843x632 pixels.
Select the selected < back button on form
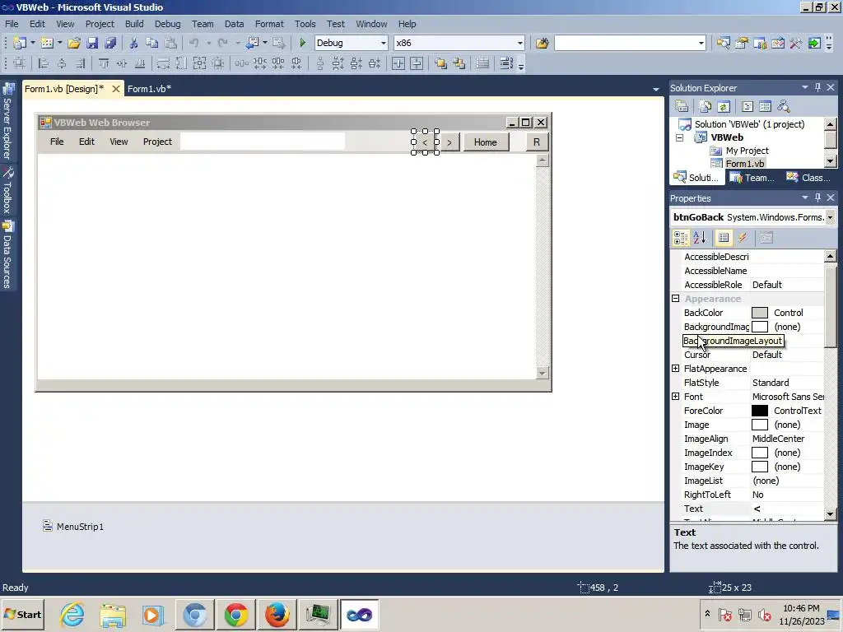426,142
